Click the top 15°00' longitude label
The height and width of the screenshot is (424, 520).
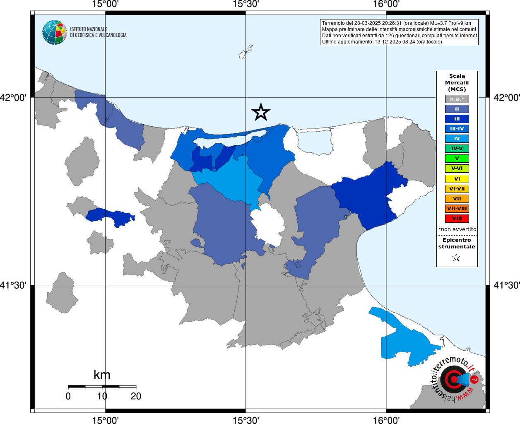click(x=105, y=4)
